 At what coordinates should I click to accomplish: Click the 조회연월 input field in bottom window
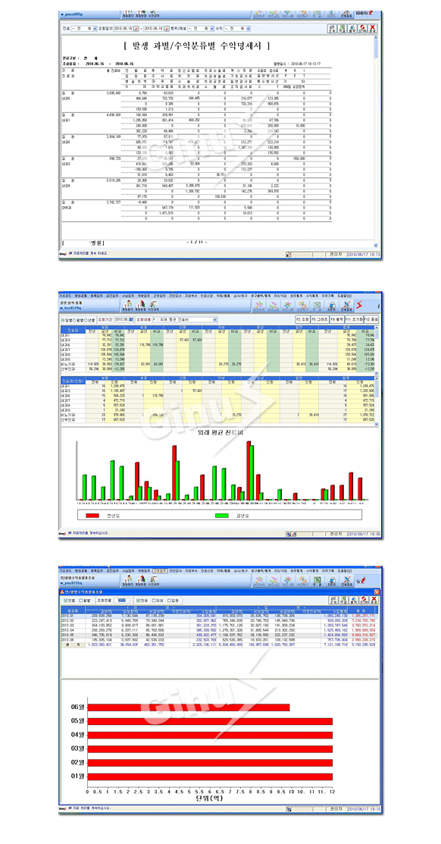(121, 600)
